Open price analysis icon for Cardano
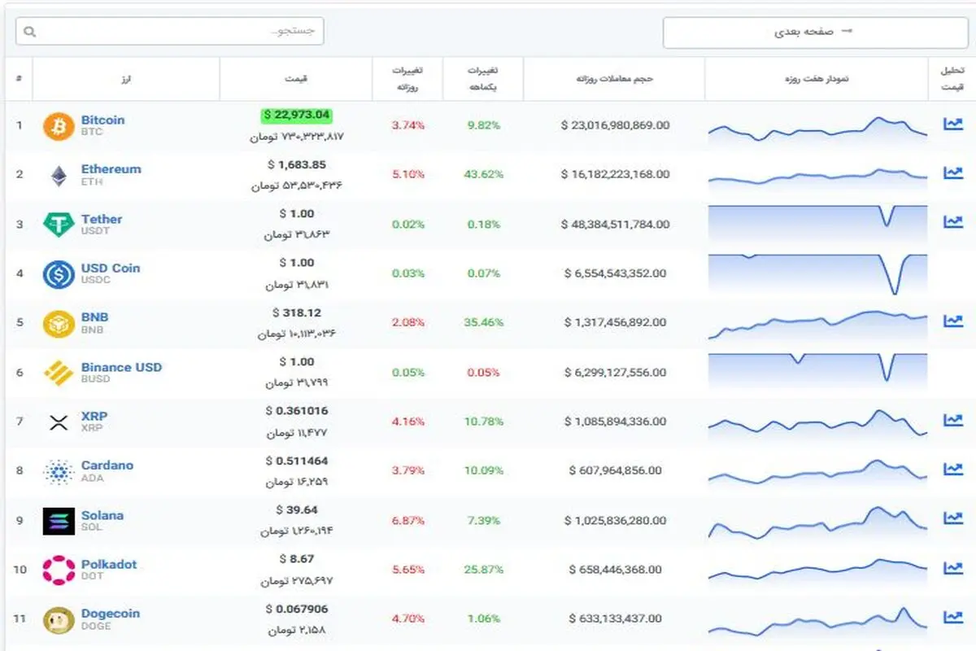 point(952,469)
